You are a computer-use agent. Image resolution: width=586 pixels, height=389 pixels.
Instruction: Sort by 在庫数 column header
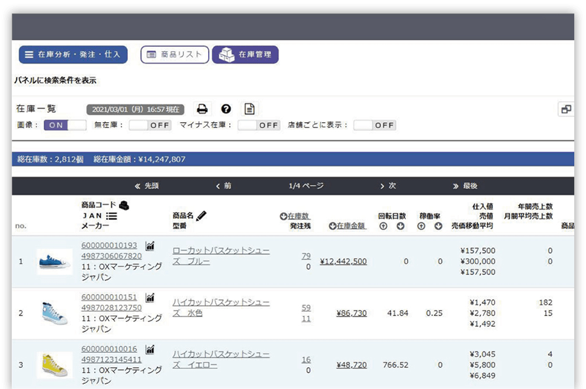coord(298,216)
